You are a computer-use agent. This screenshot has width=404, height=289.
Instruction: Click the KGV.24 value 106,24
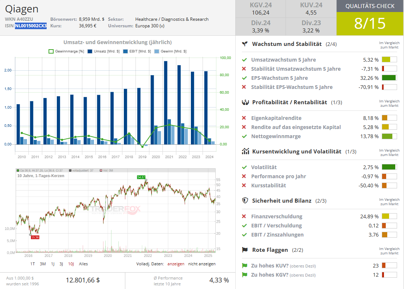pos(261,13)
